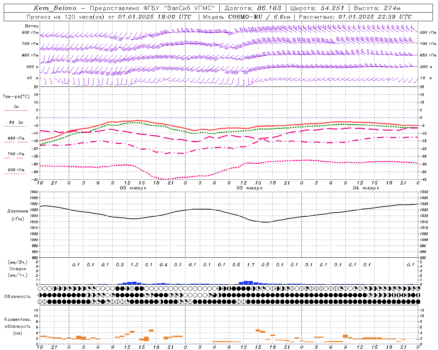The height and width of the screenshot is (350, 438).
Task: Select the 1.7 precipitation value
Action: (251, 265)
